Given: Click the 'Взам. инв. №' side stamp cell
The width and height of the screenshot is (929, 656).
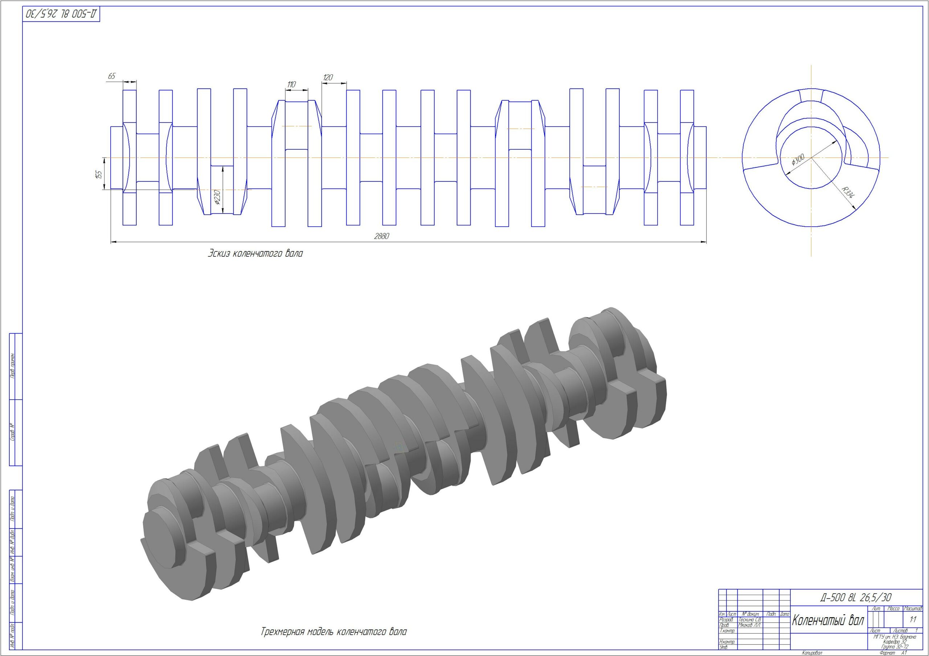Looking at the screenshot, I should tap(12, 570).
